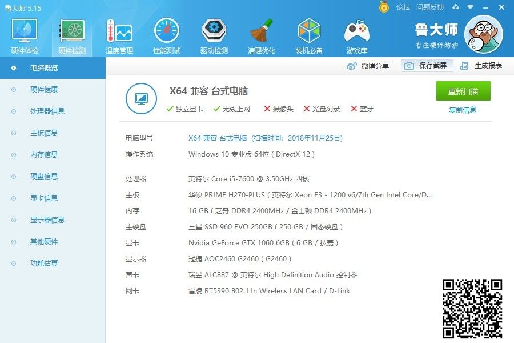Click the QR code image
This screenshot has width=514, height=343.
coord(473,308)
